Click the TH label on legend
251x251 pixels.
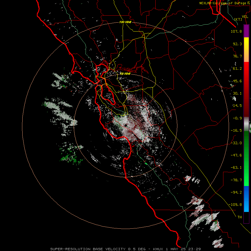pyautogui.click(x=240, y=217)
